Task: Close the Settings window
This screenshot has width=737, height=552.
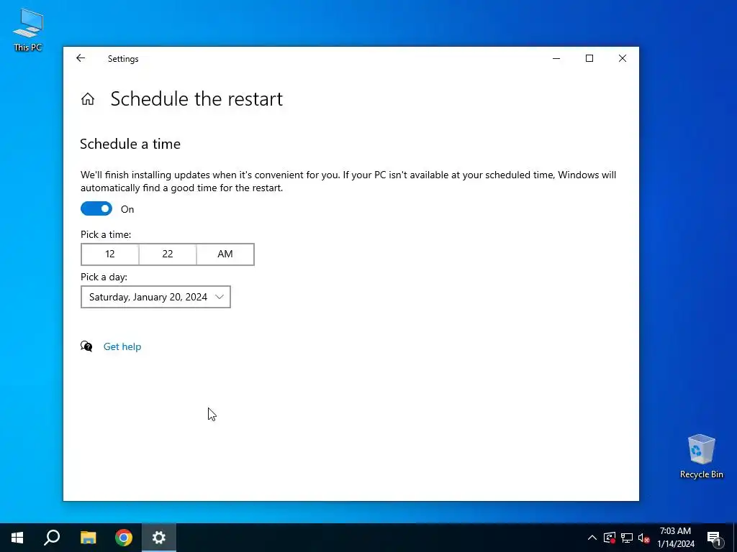Action: click(x=623, y=58)
